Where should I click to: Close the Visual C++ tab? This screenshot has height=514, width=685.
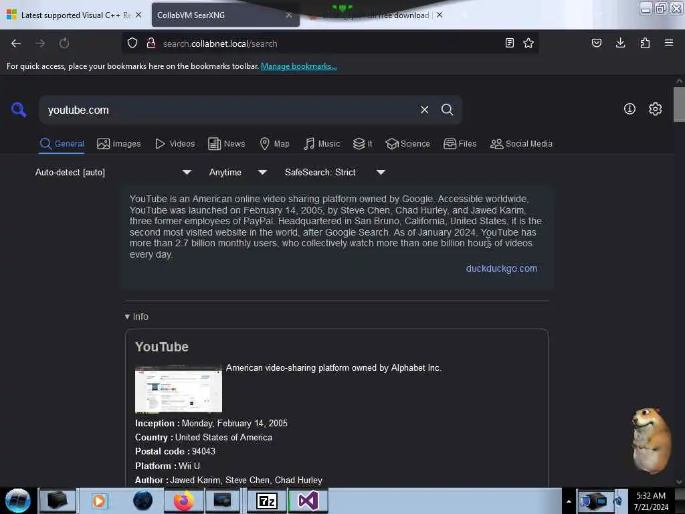138,15
